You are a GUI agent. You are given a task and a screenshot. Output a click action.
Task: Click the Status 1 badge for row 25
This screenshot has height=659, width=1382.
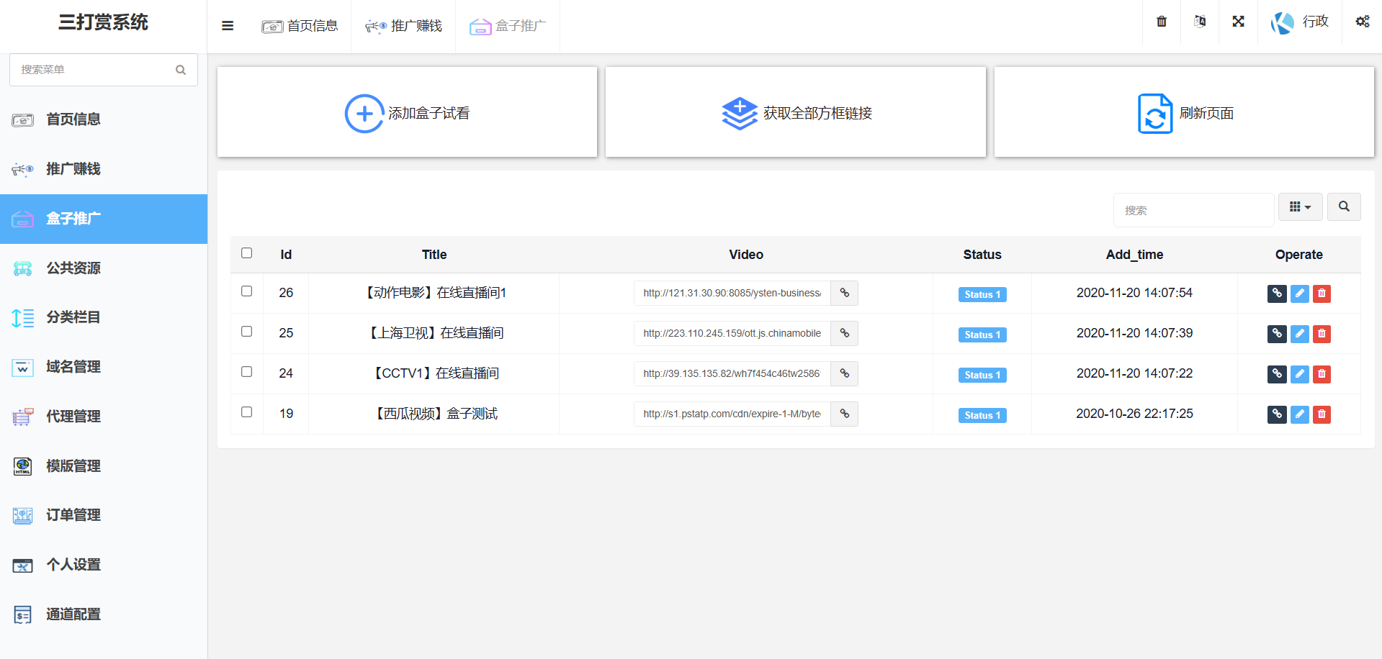coord(982,335)
